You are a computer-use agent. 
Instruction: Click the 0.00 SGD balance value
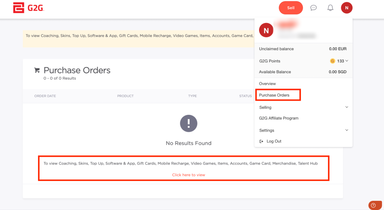(338, 72)
